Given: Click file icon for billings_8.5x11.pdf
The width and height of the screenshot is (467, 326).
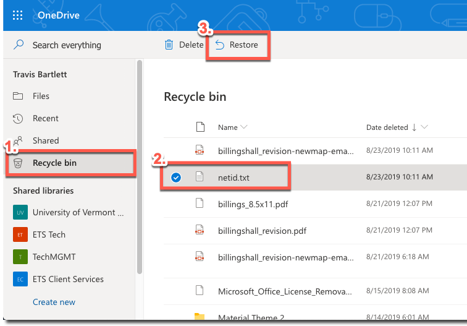Looking at the screenshot, I should click(x=200, y=204).
